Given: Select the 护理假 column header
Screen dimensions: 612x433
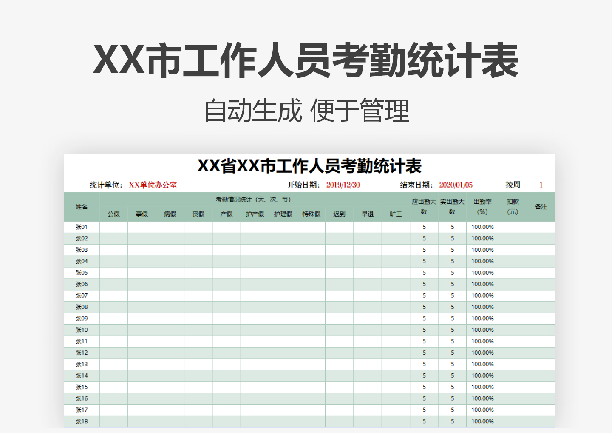Looking at the screenshot, I should [282, 214].
